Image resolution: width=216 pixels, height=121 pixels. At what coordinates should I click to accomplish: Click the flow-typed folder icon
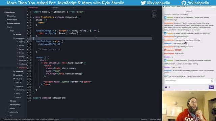[8, 19]
